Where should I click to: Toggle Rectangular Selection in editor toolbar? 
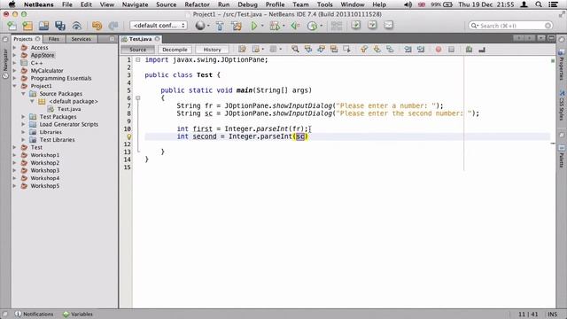click(346, 50)
